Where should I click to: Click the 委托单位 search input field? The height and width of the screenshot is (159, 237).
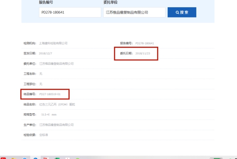click(x=134, y=12)
